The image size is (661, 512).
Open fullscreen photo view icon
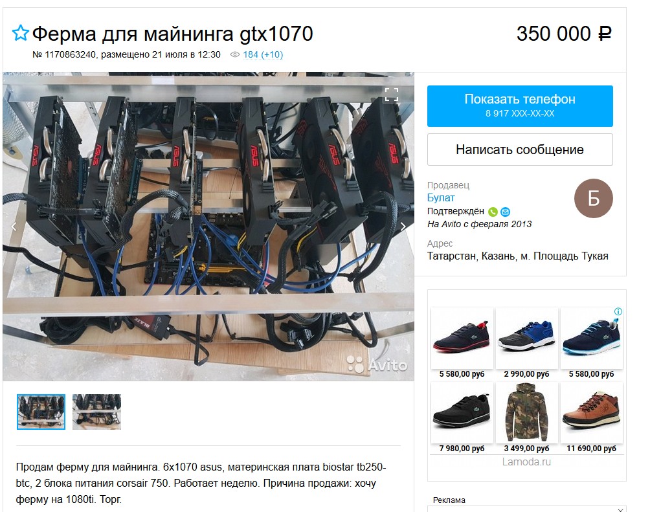392,95
